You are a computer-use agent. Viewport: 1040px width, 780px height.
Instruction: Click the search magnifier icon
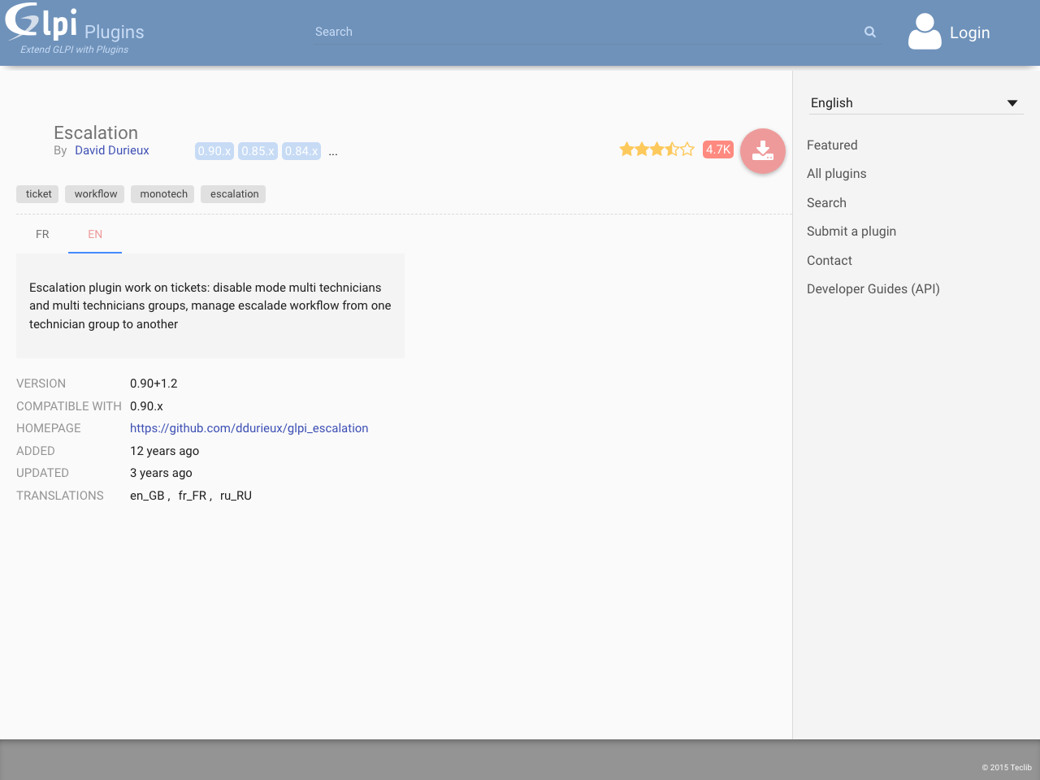coord(869,32)
